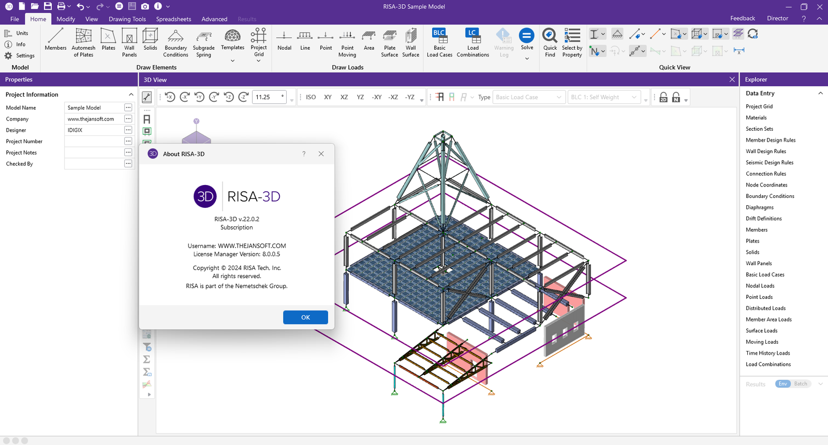This screenshot has width=828, height=445.
Task: Toggle node labels N in Quick View
Action: 595,51
